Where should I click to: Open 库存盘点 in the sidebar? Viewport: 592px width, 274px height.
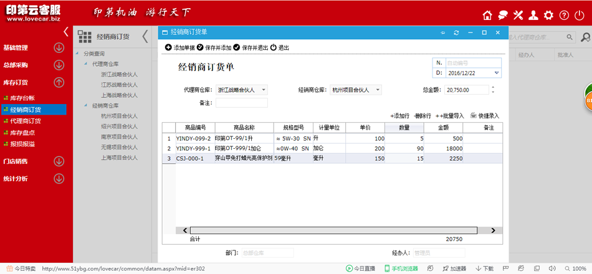pyautogui.click(x=22, y=133)
